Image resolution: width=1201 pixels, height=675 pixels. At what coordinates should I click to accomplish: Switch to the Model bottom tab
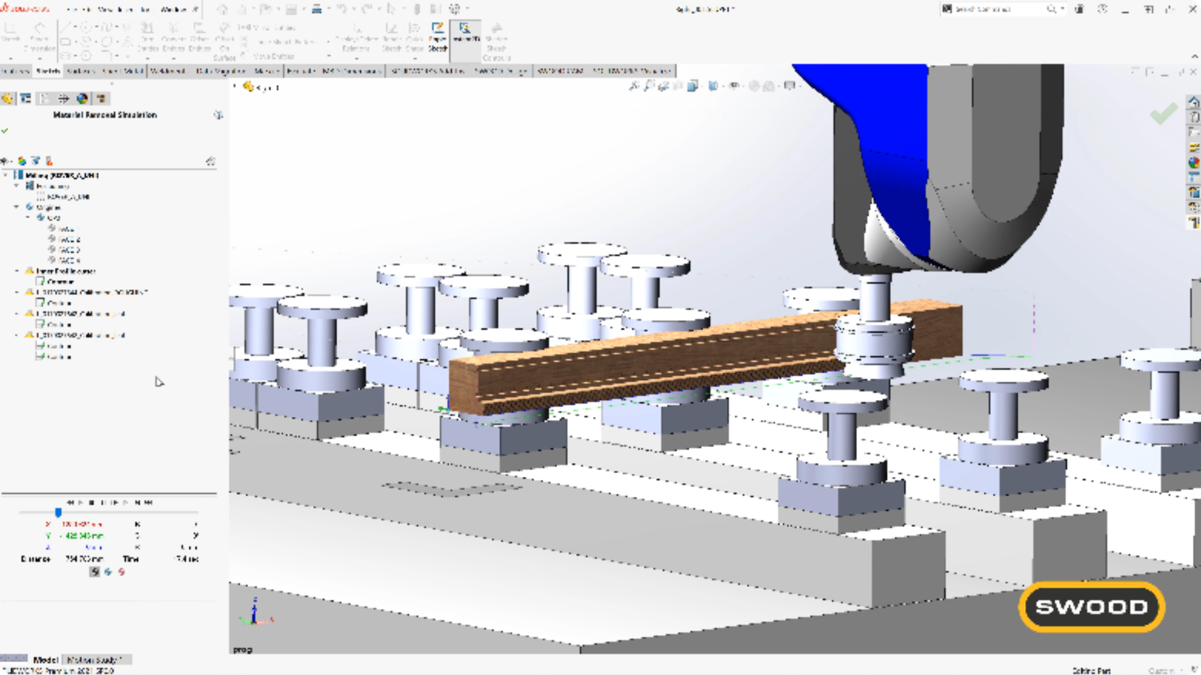46,660
